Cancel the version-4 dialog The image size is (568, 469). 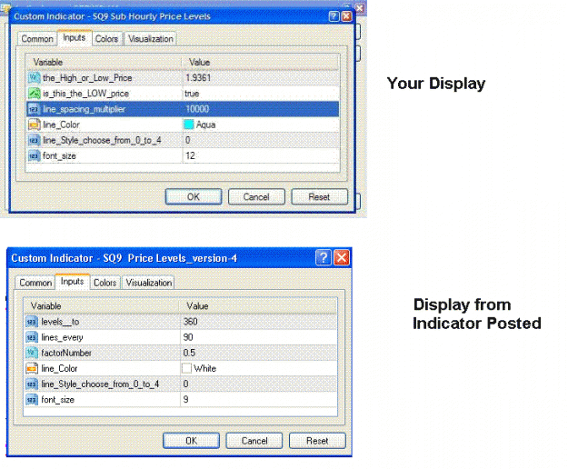[x=254, y=441]
